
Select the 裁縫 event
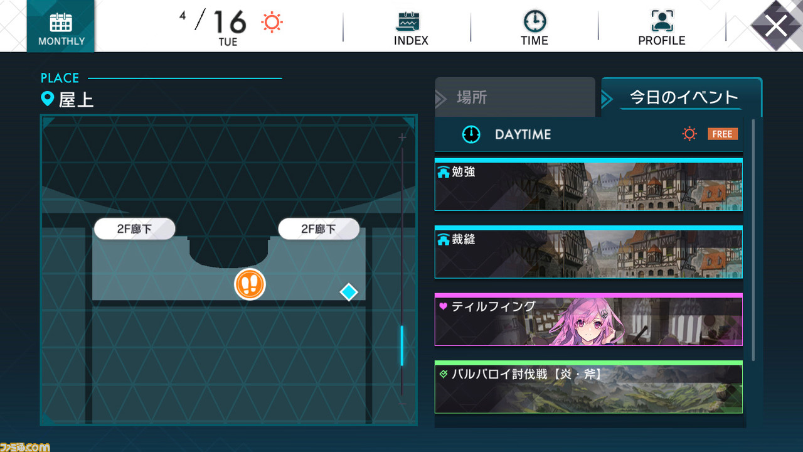(588, 252)
